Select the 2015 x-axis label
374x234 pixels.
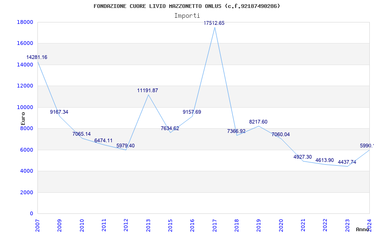(170, 226)
